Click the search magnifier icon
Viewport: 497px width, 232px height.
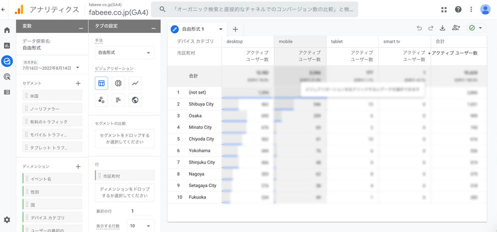(162, 9)
